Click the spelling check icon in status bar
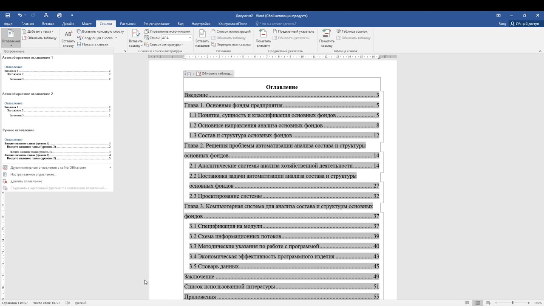 click(x=68, y=303)
